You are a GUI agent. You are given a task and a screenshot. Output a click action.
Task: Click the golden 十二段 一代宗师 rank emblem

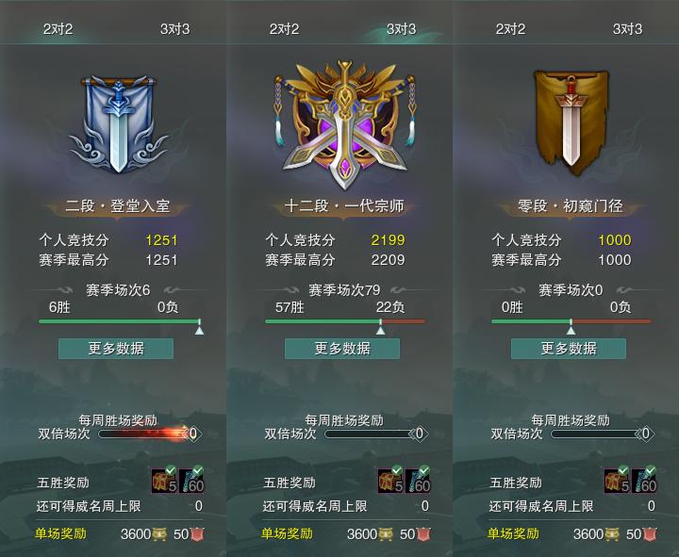[344, 125]
